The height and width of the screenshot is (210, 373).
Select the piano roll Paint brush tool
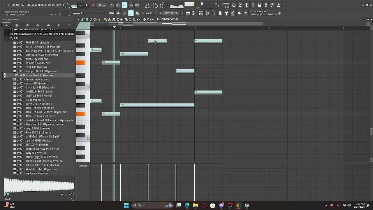point(110,20)
